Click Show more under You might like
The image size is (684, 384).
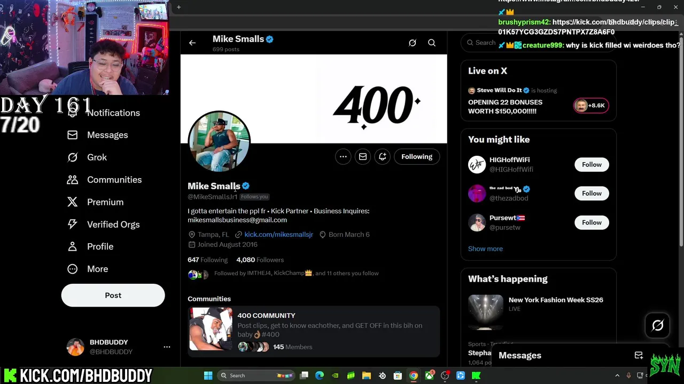tap(485, 249)
